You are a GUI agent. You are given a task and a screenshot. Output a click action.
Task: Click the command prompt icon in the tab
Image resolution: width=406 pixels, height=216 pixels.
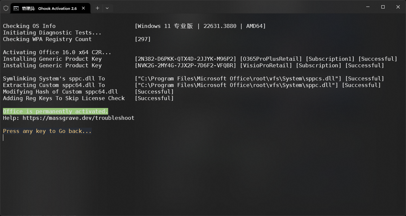(16, 8)
